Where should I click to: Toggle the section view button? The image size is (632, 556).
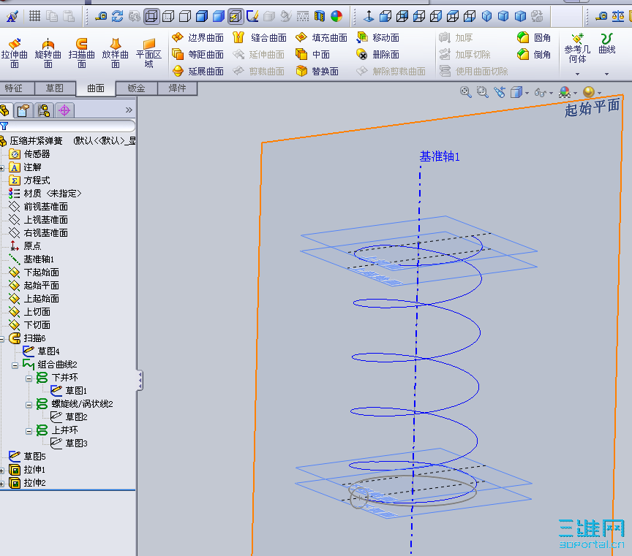click(x=319, y=17)
